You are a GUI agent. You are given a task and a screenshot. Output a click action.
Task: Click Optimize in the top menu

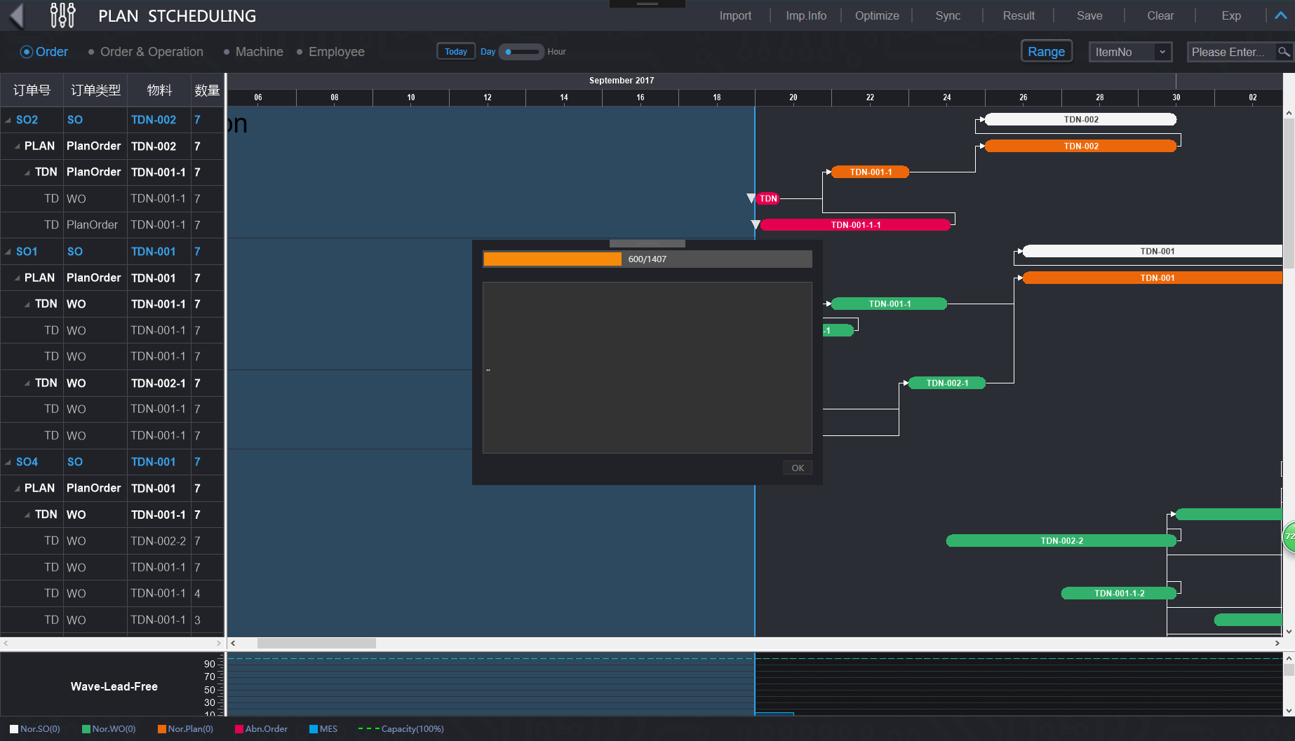tap(877, 15)
